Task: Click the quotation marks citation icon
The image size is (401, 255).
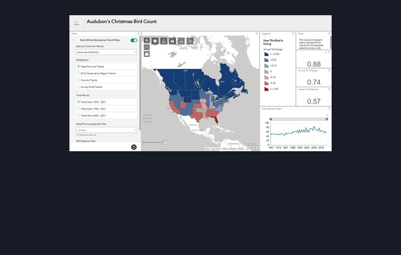Action: [x=172, y=41]
